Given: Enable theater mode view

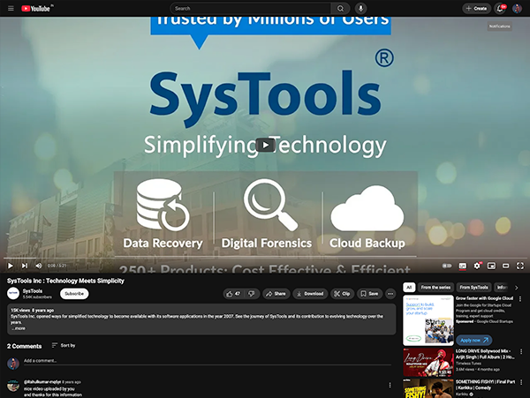Looking at the screenshot, I should [505, 266].
